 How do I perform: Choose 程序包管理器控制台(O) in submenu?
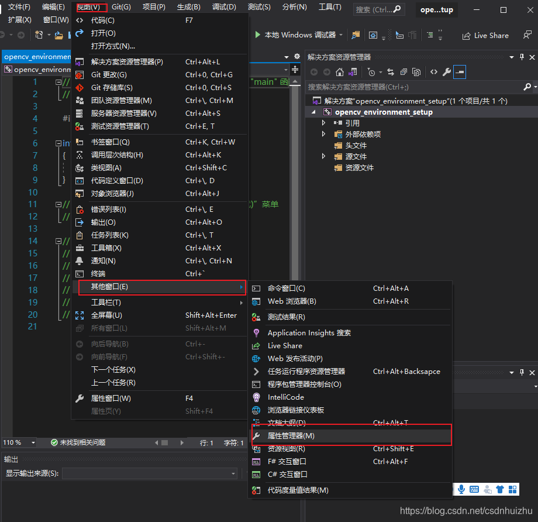(350, 384)
